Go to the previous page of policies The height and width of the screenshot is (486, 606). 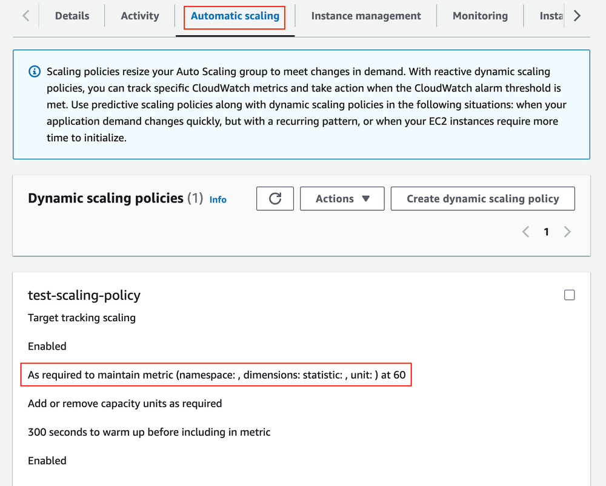pos(525,231)
